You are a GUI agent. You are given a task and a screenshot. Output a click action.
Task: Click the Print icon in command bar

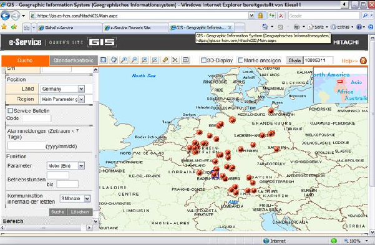click(x=296, y=27)
